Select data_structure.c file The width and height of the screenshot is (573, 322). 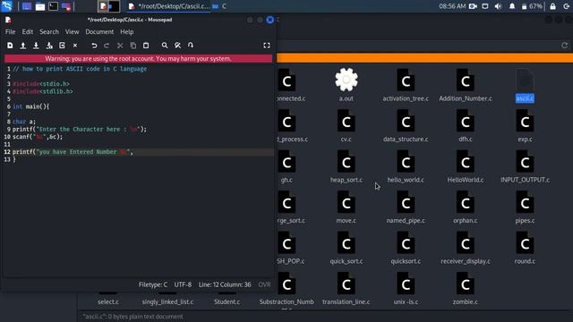click(x=406, y=125)
